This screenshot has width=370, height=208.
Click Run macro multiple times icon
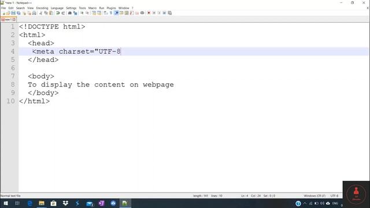tap(164, 13)
